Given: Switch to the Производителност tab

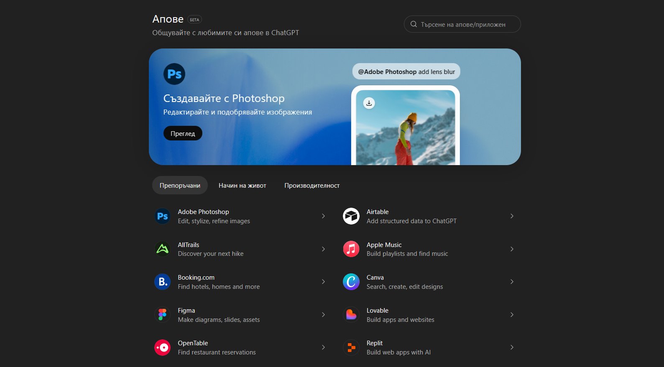Looking at the screenshot, I should pyautogui.click(x=312, y=186).
